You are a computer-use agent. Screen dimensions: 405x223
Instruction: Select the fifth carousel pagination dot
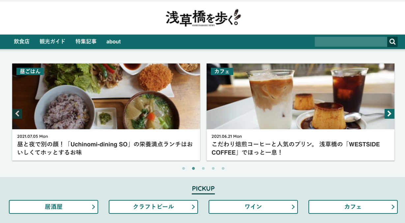223,168
